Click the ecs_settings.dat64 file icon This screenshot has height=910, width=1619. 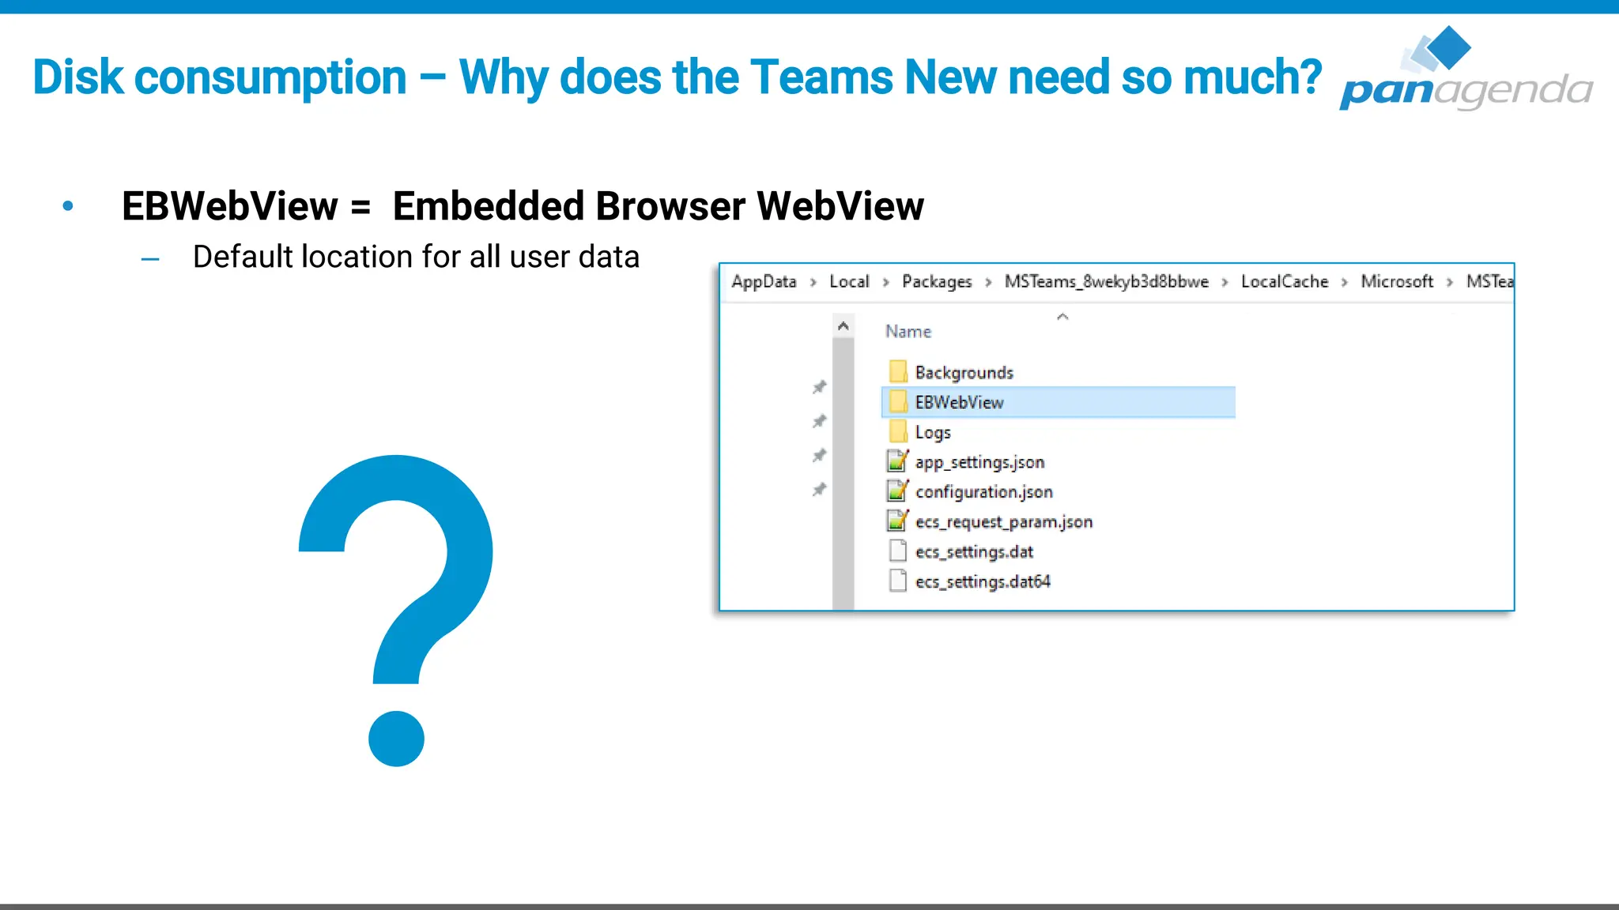[x=898, y=581]
